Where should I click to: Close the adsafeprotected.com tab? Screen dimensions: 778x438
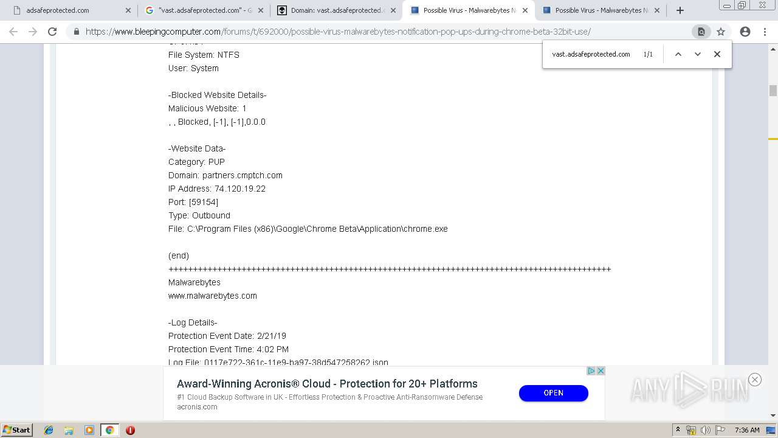point(128,10)
